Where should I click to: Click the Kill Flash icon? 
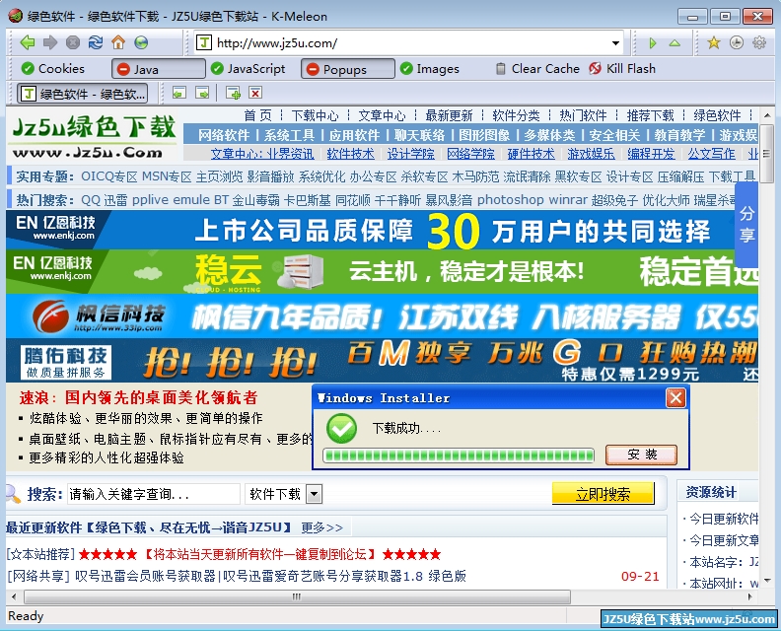point(595,68)
